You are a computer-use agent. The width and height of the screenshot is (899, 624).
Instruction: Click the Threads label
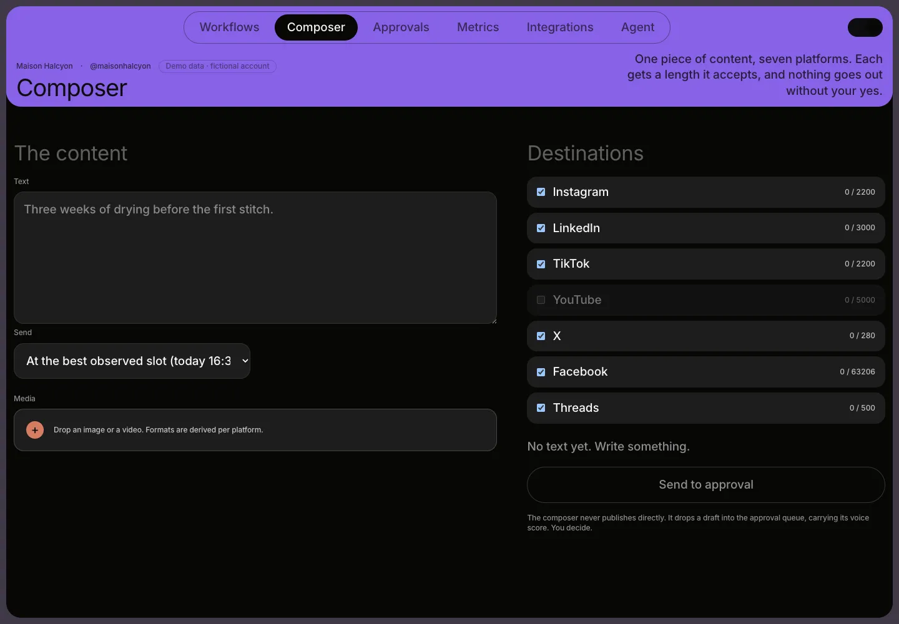coord(576,408)
